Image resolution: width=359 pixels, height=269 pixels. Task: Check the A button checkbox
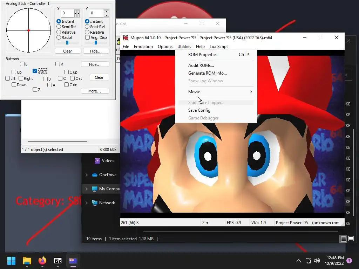tap(49, 85)
